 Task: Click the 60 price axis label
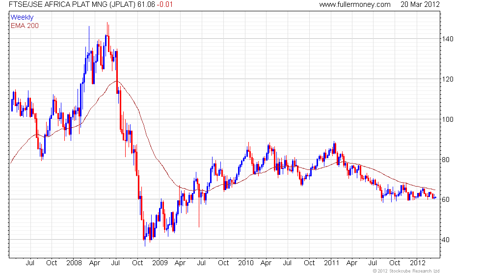point(446,199)
